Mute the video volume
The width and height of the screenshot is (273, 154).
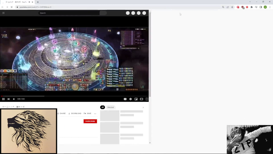pyautogui.click(x=14, y=99)
